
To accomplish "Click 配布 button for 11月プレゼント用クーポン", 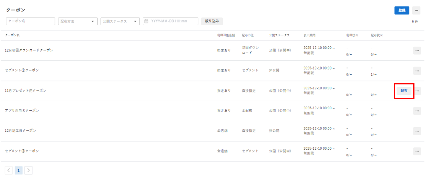I will [404, 91].
